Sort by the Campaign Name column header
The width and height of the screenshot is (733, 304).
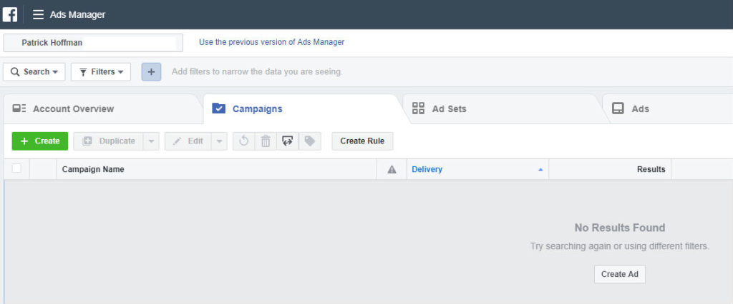click(x=216, y=169)
